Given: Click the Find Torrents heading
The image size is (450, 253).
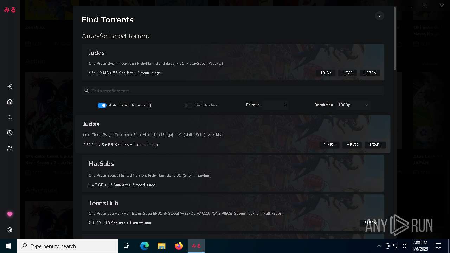Looking at the screenshot, I should [108, 20].
